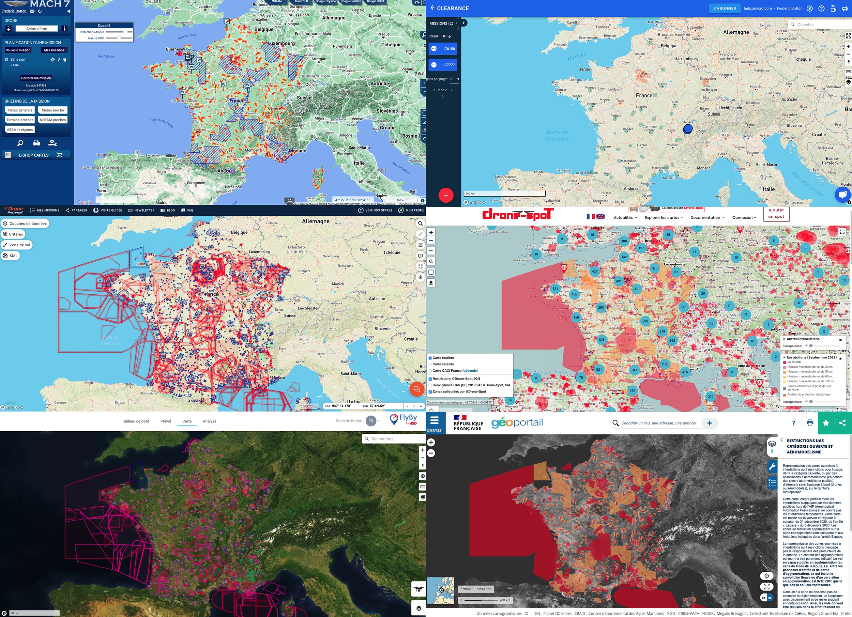Adjust the Protections drones opacity slider

[x=125, y=32]
